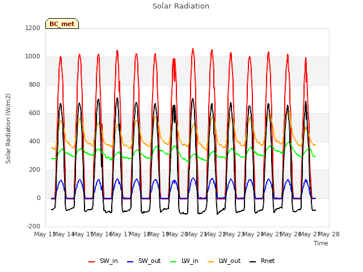Toggle the SW_out legend entry

tap(143, 261)
